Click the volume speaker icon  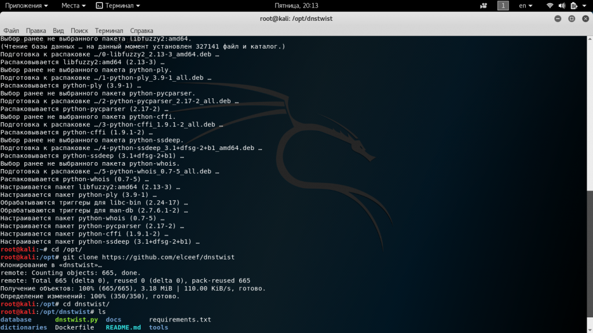[562, 6]
